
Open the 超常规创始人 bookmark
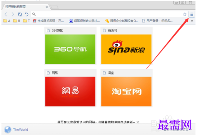[x=84, y=21]
